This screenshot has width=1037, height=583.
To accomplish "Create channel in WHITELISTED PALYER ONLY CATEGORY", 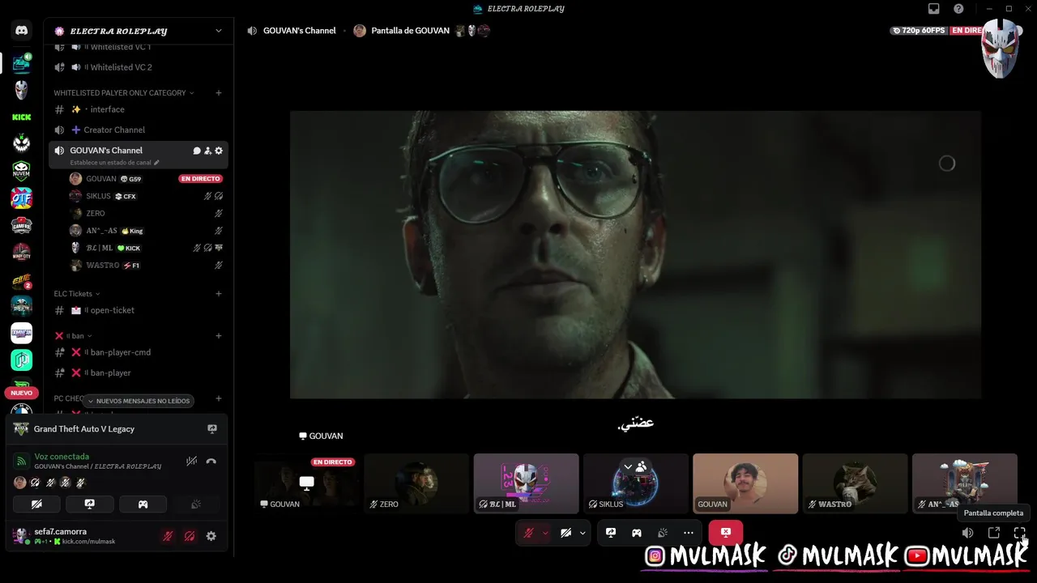I will [x=219, y=93].
